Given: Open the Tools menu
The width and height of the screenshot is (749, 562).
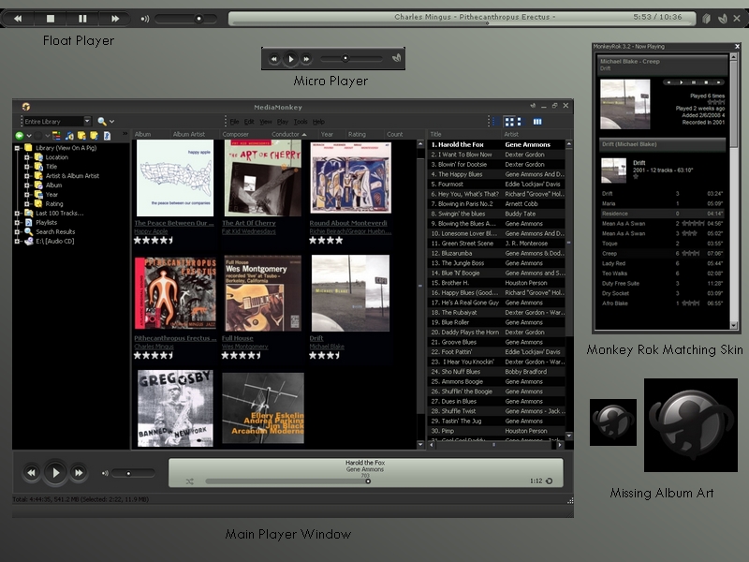Looking at the screenshot, I should pyautogui.click(x=301, y=122).
